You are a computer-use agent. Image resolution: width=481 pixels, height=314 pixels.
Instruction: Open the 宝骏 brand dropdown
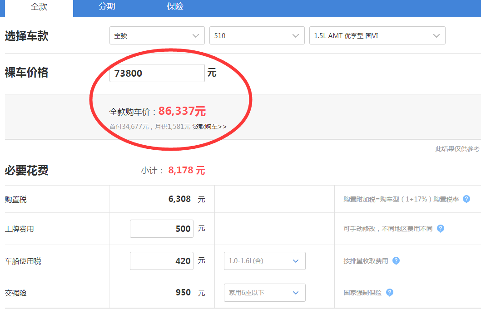(157, 35)
